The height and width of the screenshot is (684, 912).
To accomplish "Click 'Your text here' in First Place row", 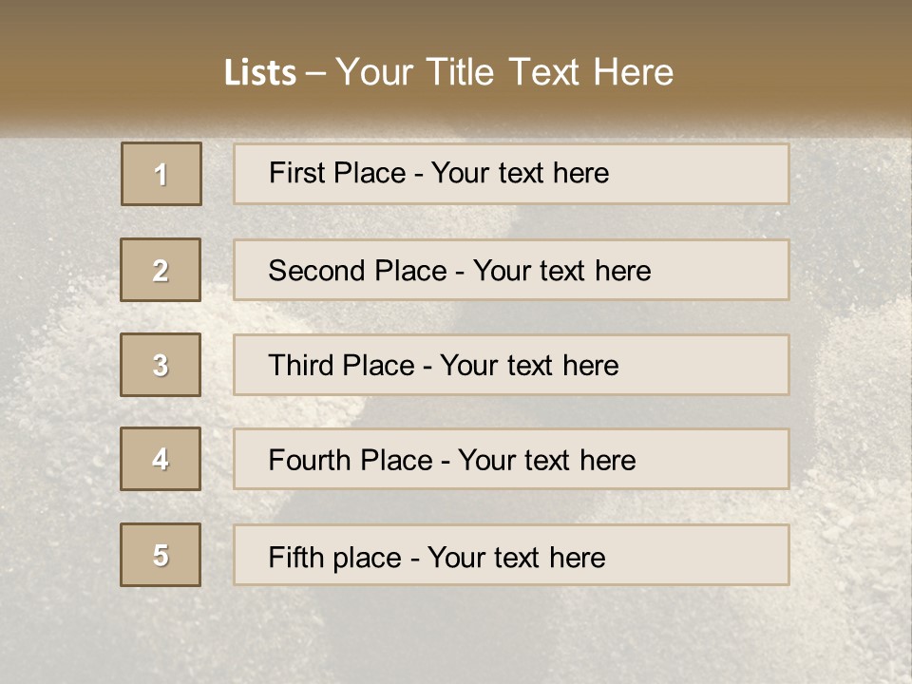I will (x=520, y=173).
